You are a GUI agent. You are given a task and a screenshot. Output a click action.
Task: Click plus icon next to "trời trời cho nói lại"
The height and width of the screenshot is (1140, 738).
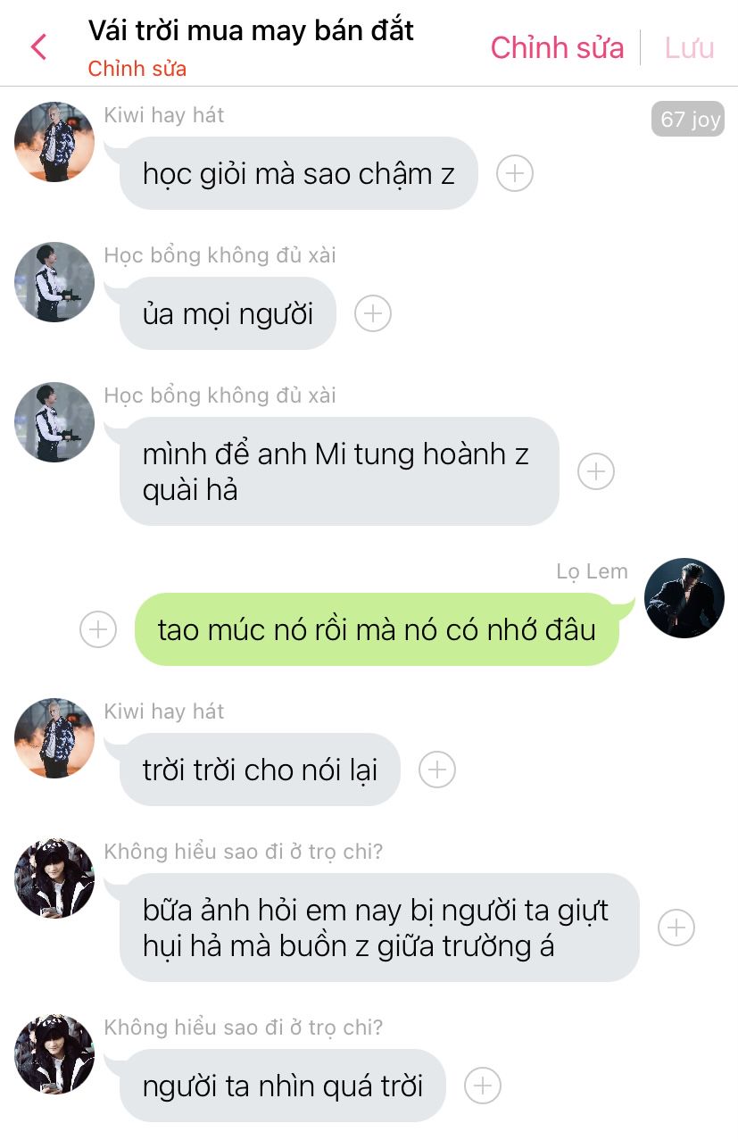437,770
